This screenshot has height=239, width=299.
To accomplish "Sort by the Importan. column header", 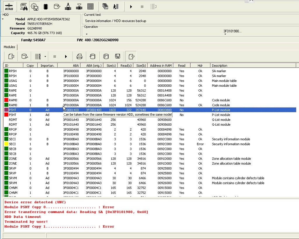I will point(47,66).
